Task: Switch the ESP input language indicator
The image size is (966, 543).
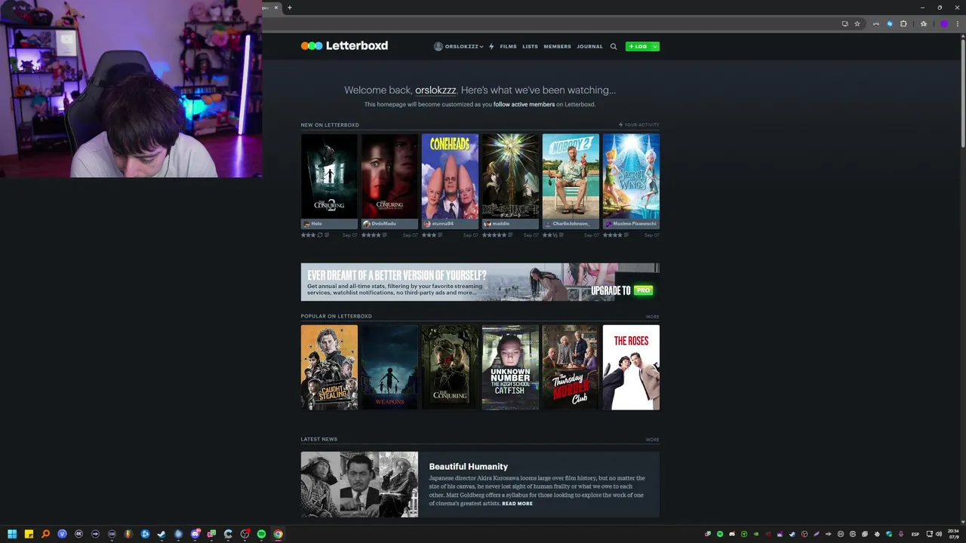Action: coord(915,534)
